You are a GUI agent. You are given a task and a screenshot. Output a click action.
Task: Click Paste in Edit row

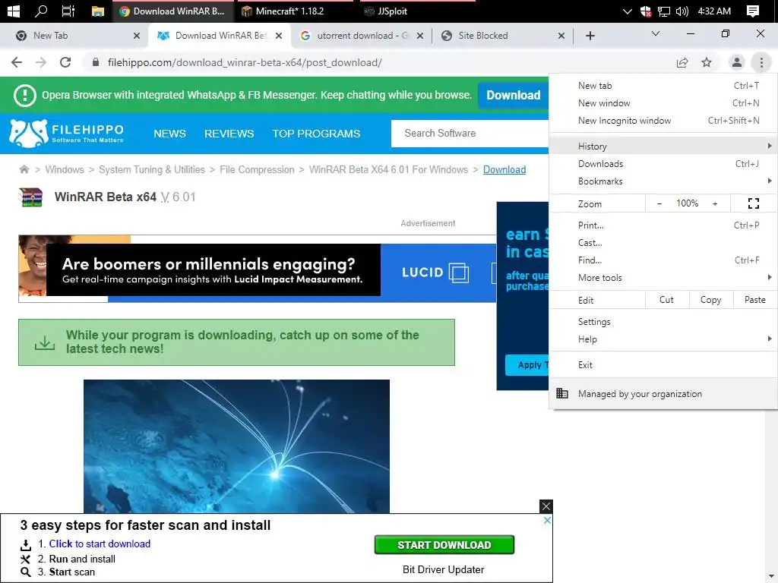[x=754, y=300]
